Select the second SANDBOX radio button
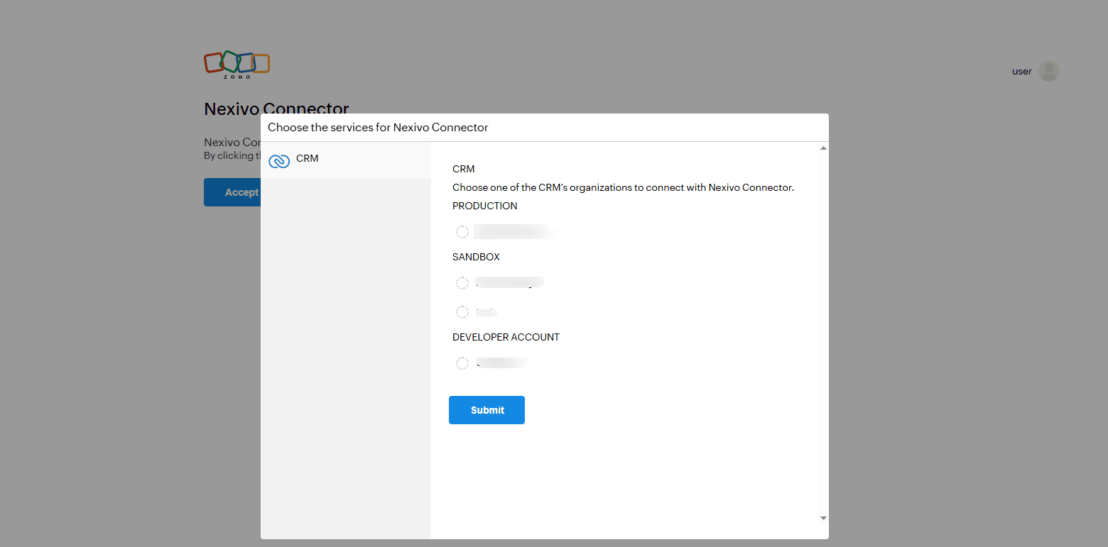 (x=462, y=312)
